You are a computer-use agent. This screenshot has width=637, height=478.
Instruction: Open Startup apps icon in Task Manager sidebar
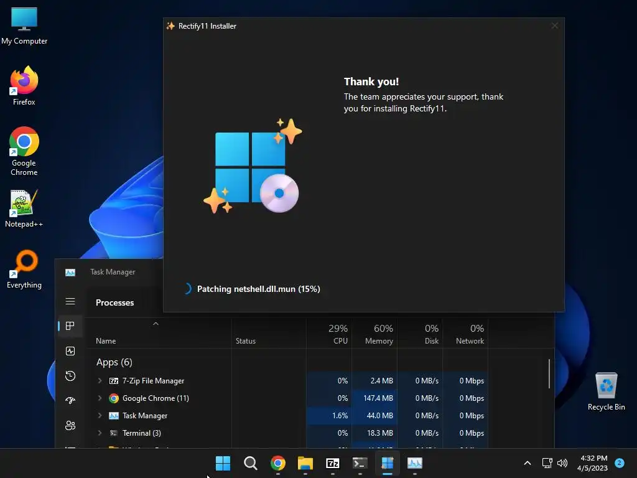pos(70,400)
